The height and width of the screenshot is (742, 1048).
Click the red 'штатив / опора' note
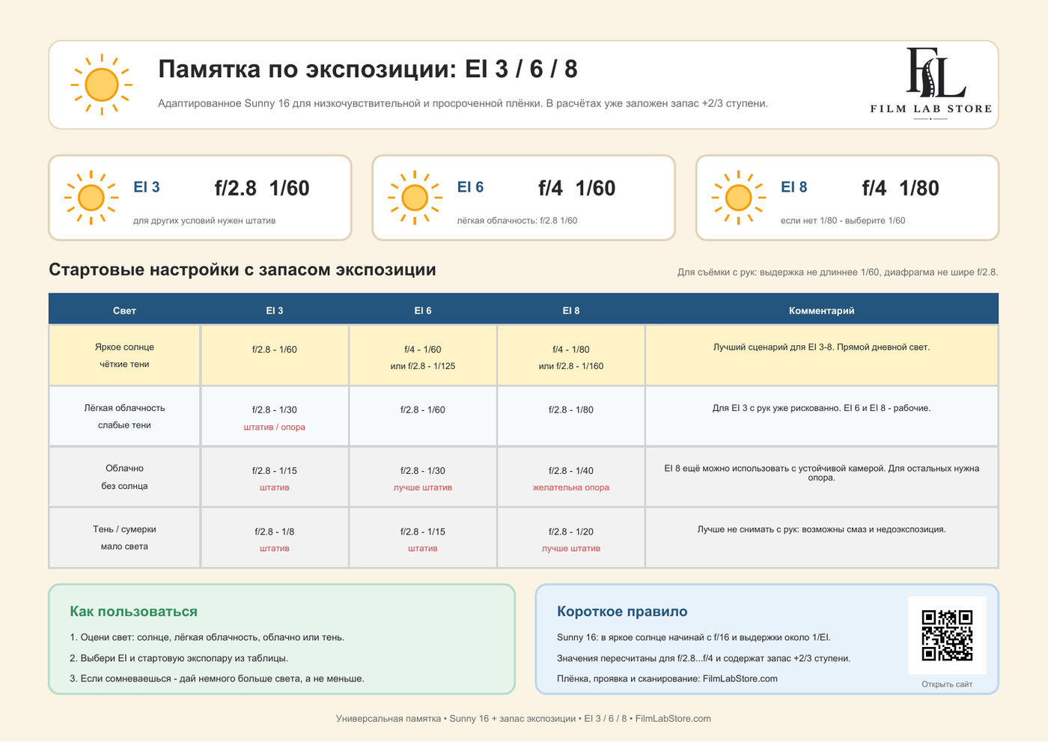pos(275,428)
